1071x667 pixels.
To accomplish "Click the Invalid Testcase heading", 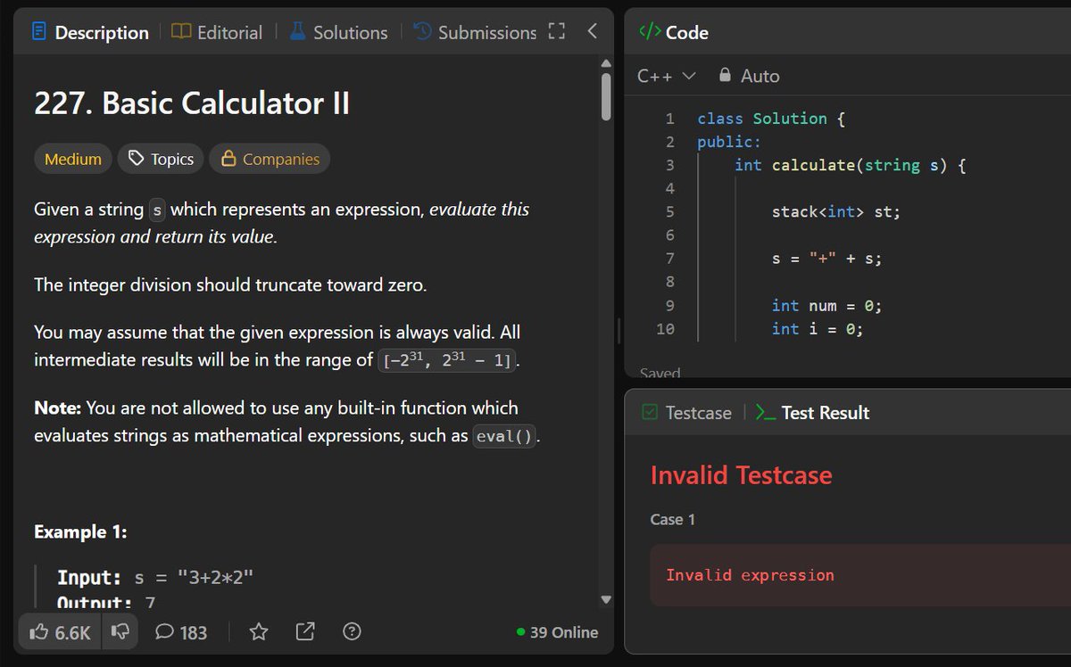I will pos(741,475).
